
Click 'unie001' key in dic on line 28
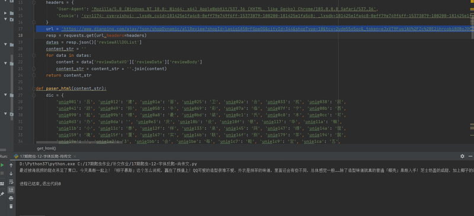(68, 102)
